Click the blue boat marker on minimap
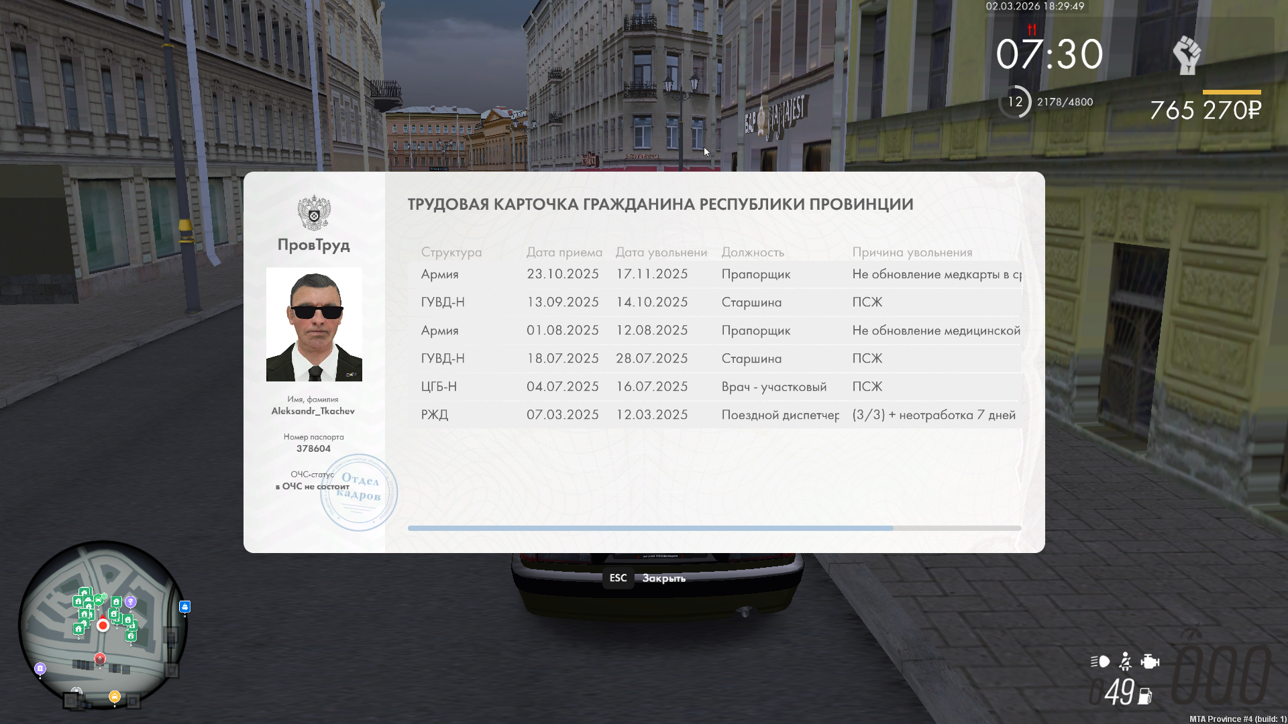This screenshot has height=724, width=1288. tap(184, 607)
